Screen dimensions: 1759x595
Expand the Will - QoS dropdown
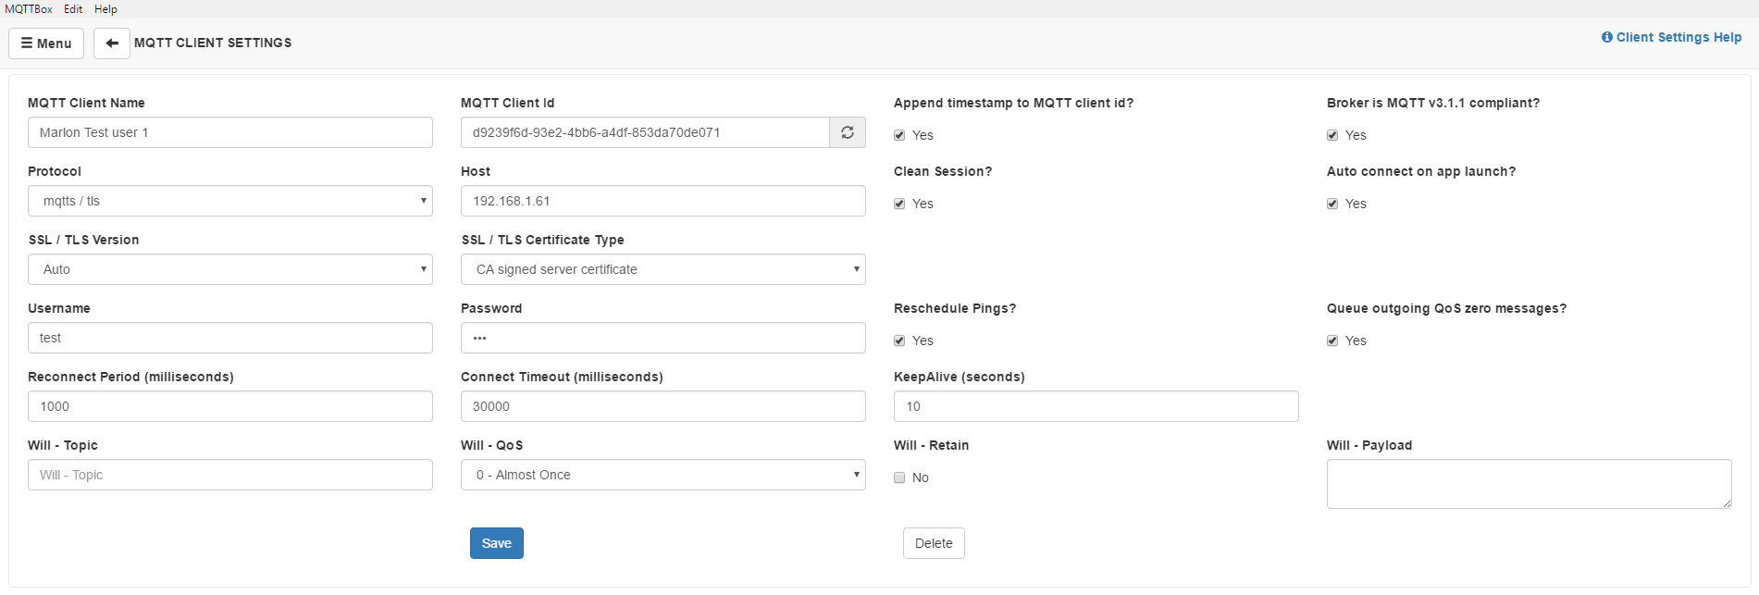click(663, 475)
